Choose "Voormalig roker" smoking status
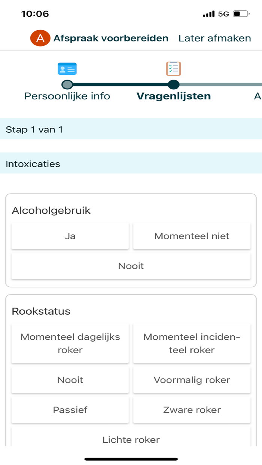262x465 pixels. coord(192,380)
